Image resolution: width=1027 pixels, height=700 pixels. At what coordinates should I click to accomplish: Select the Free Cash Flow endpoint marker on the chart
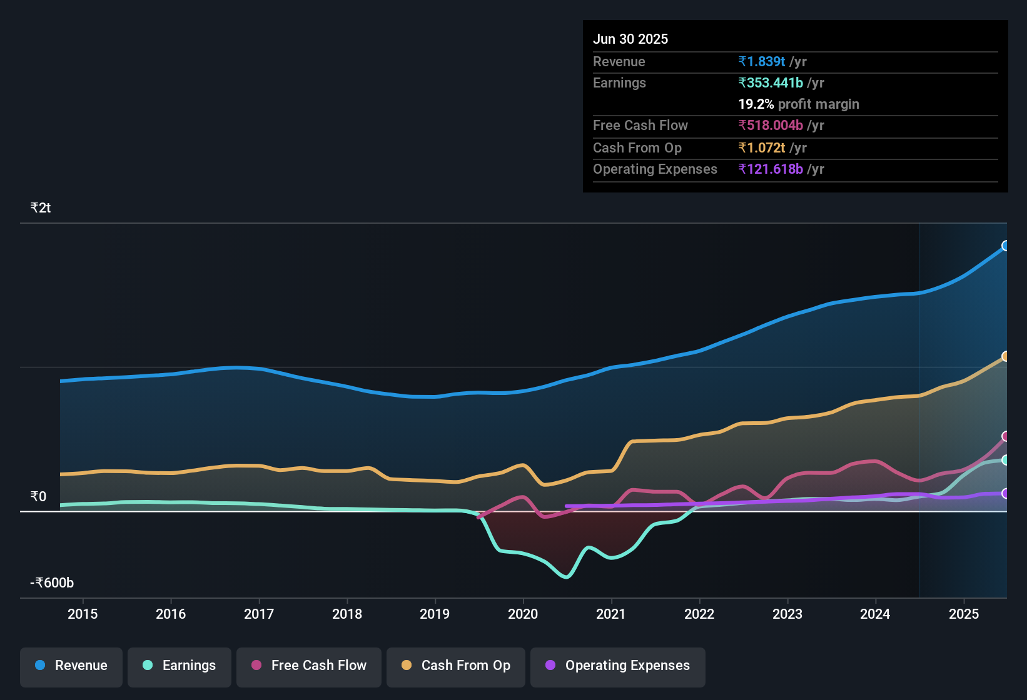[1004, 436]
